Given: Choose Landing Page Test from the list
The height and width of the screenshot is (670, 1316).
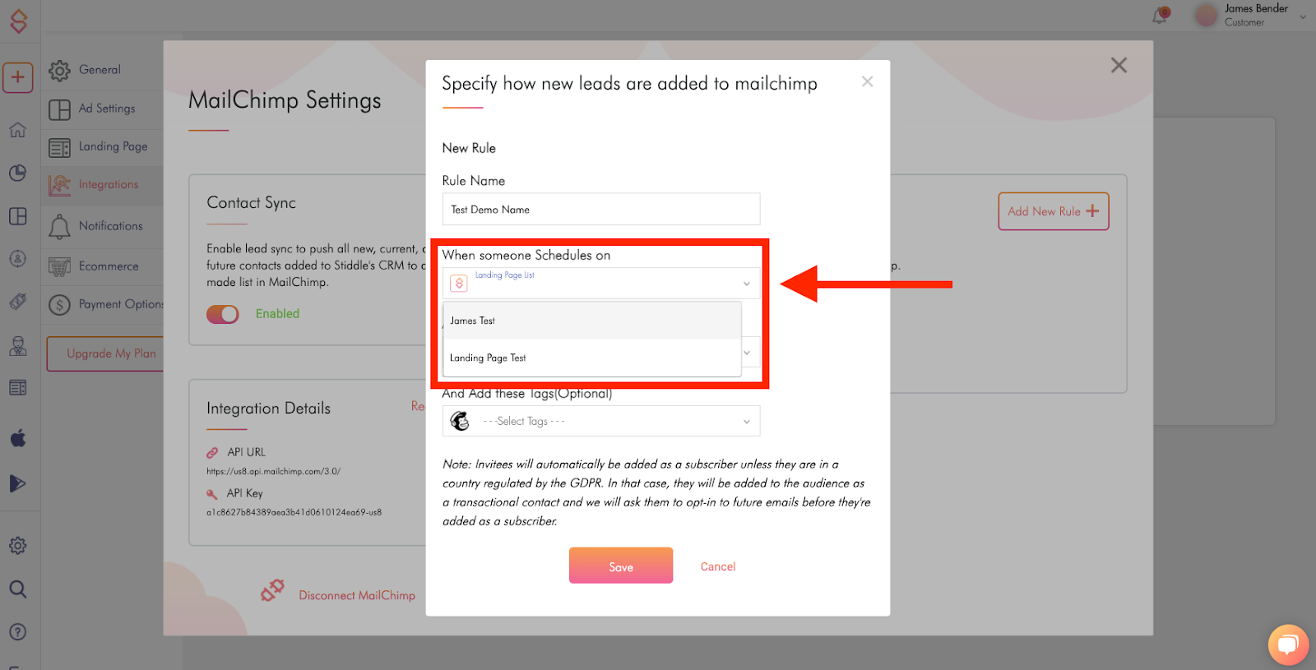Looking at the screenshot, I should [x=592, y=358].
